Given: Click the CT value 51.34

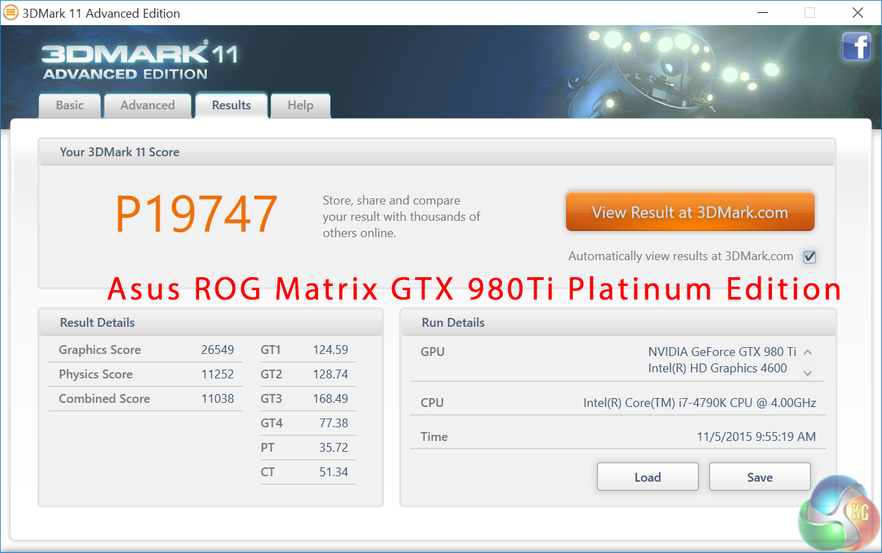Looking at the screenshot, I should (334, 472).
